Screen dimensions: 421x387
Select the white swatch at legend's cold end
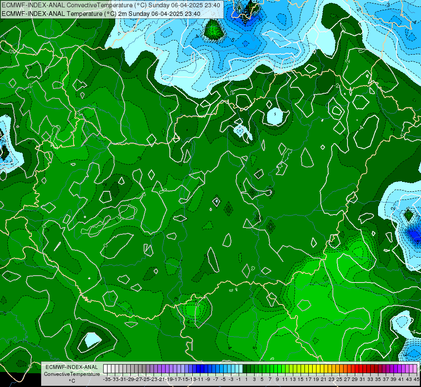click(105, 369)
